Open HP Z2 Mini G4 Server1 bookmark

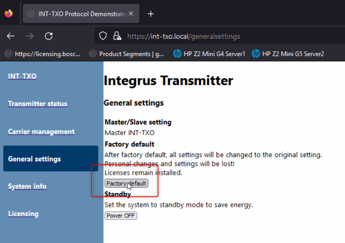point(209,54)
